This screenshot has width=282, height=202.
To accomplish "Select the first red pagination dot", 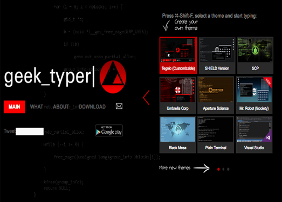I will pyautogui.click(x=218, y=169).
